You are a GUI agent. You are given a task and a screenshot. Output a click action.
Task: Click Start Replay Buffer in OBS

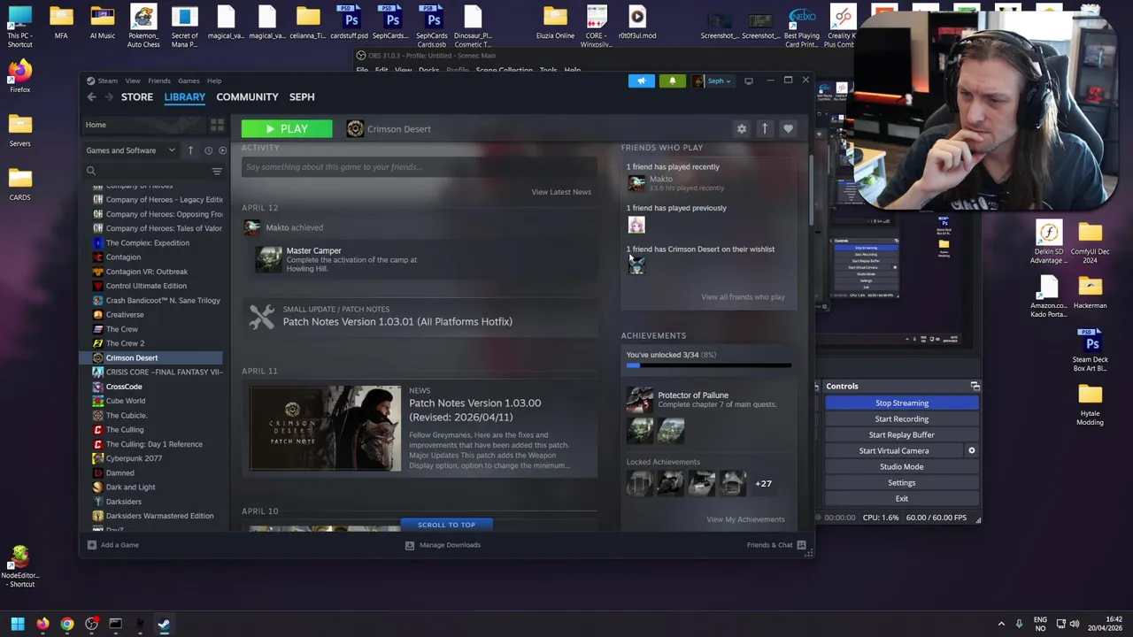(x=902, y=435)
